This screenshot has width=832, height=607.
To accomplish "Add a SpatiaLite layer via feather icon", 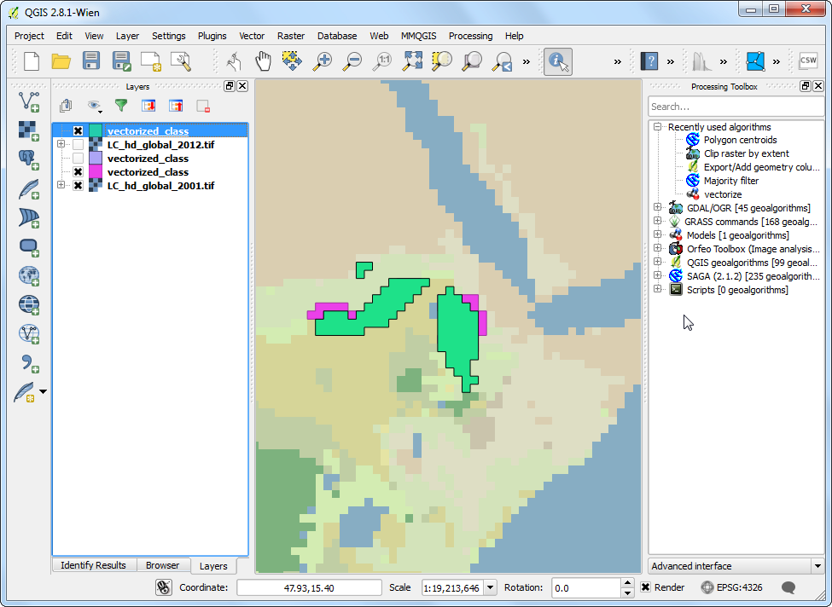I will (29, 188).
